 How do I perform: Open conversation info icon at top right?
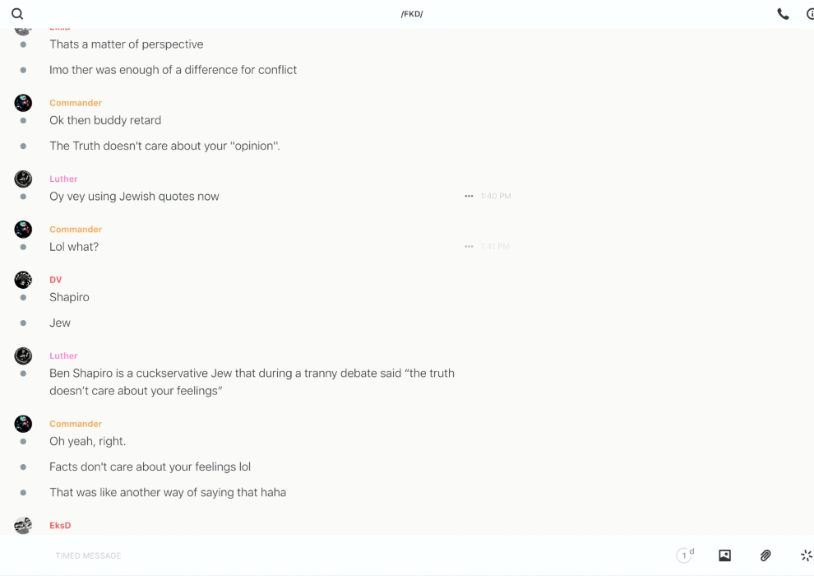[810, 14]
